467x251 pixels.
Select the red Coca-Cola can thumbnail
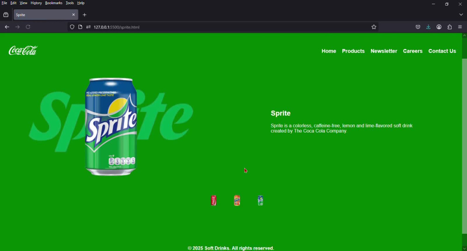coord(213,201)
